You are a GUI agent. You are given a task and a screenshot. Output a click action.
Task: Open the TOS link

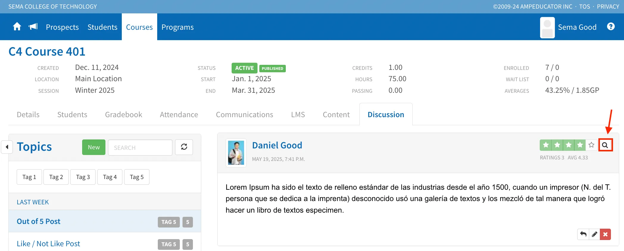[x=584, y=7]
